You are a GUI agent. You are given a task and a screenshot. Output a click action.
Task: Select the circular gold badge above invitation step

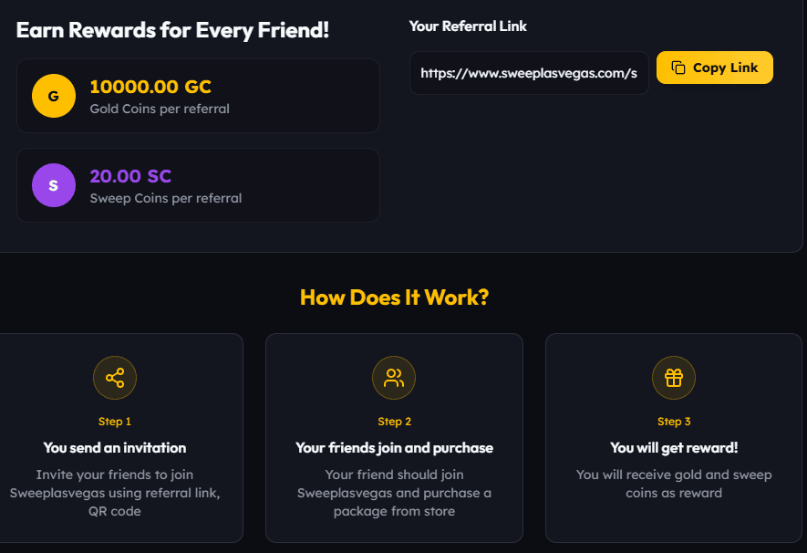coord(115,377)
